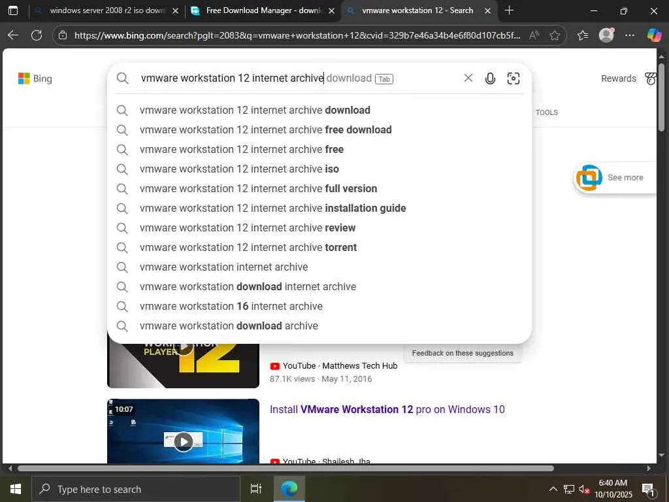
Task: Click the horizontal page scrollbar thumb
Action: pos(286,468)
